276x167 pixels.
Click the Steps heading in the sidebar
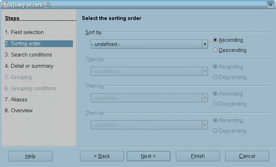[12, 18]
